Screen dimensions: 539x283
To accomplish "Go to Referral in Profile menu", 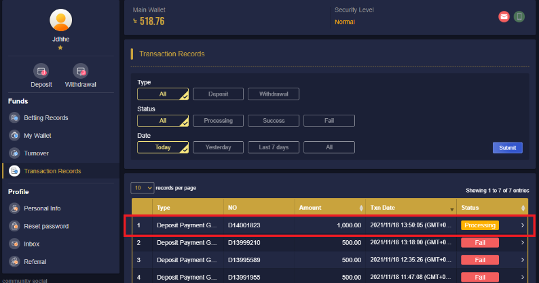I will pos(35,262).
